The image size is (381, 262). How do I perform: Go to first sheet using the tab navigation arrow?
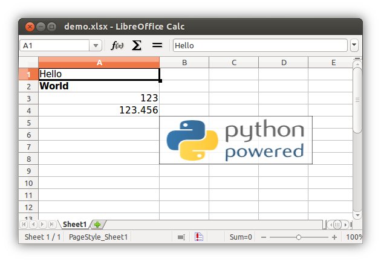click(x=25, y=225)
